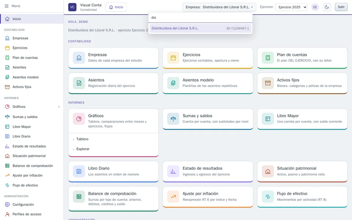This screenshot has height=220, width=352.
Task: Click the Empresas building icon in sidebar
Action: pyautogui.click(x=7, y=38)
